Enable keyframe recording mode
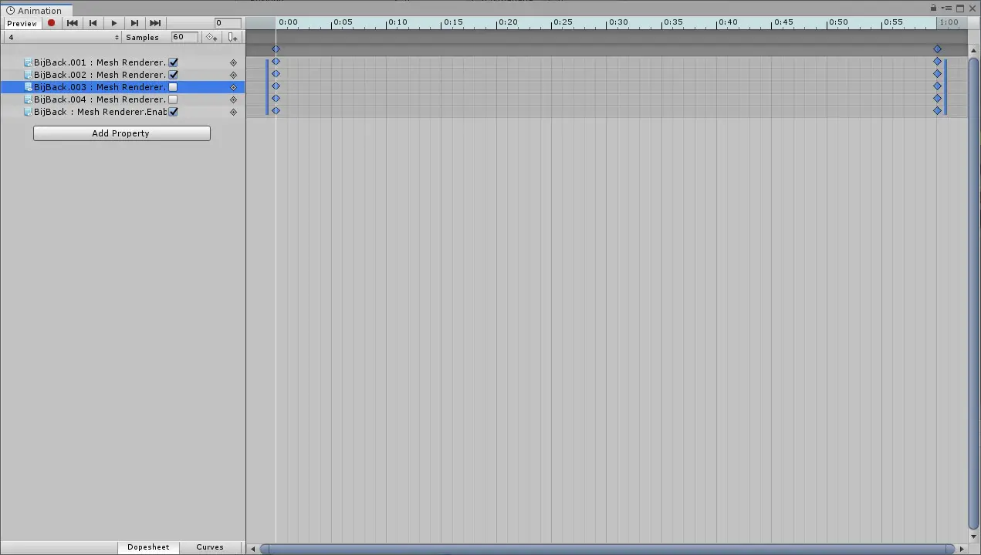This screenshot has height=555, width=981. click(x=52, y=23)
